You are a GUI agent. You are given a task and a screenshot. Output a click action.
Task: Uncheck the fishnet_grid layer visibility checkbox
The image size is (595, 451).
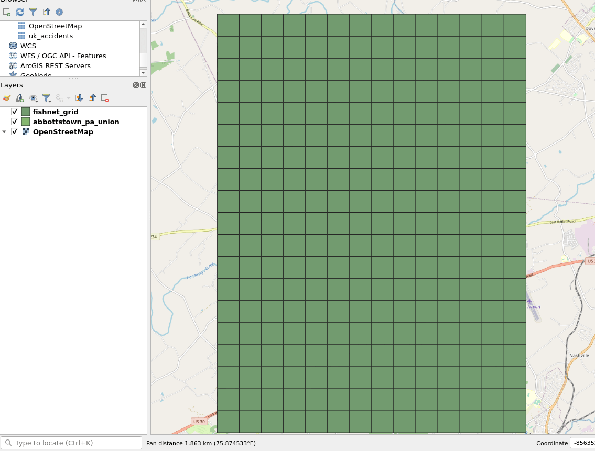click(14, 112)
